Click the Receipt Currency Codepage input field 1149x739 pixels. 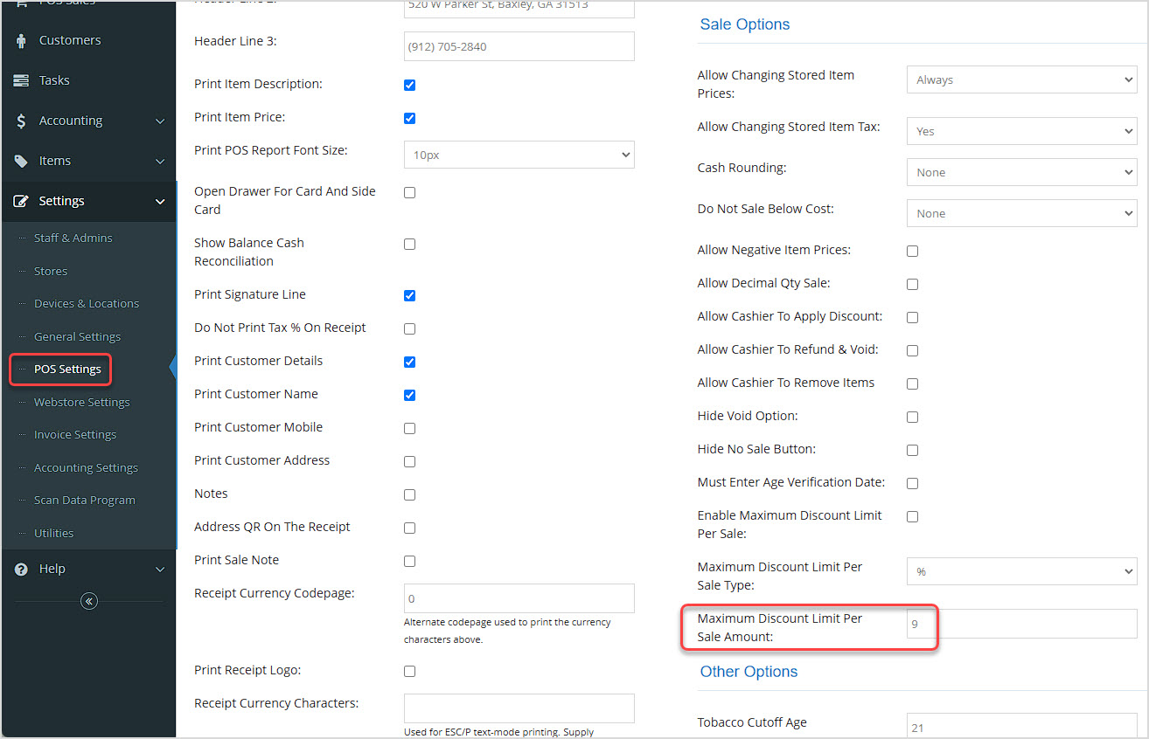[519, 598]
